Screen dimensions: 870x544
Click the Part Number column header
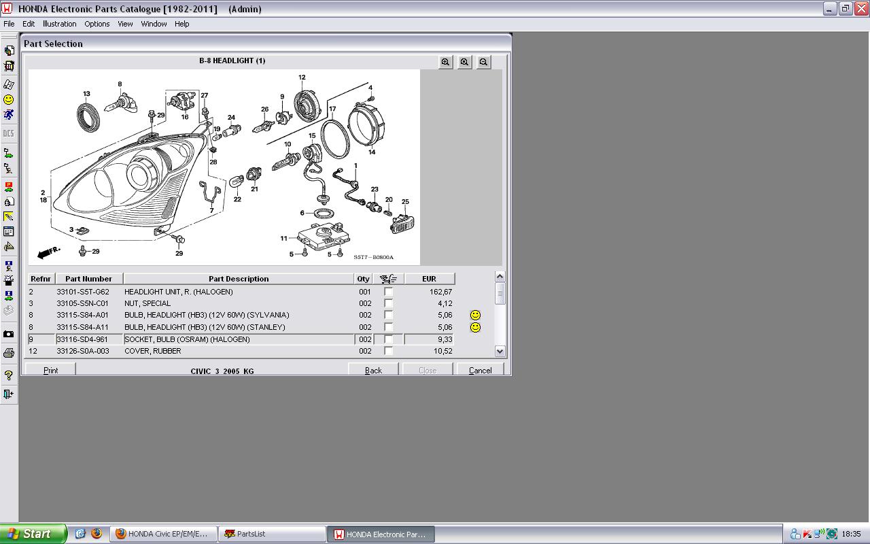pos(88,279)
